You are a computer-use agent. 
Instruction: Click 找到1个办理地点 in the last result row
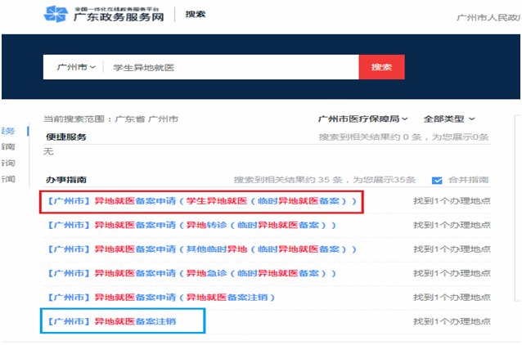click(452, 321)
